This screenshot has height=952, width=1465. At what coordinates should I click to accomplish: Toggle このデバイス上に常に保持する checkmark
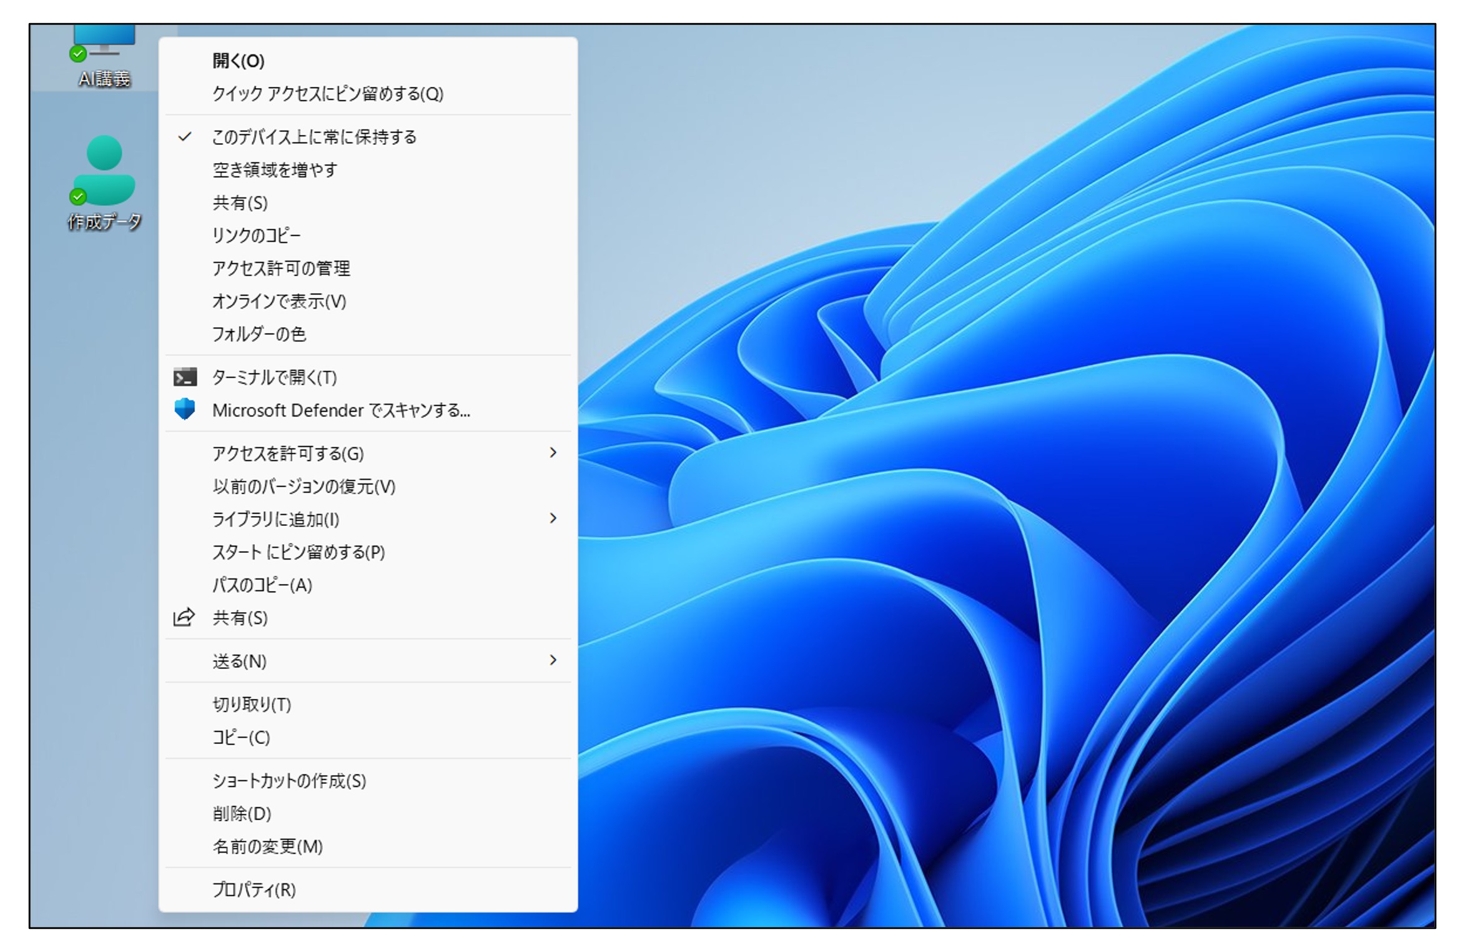pyautogui.click(x=185, y=137)
